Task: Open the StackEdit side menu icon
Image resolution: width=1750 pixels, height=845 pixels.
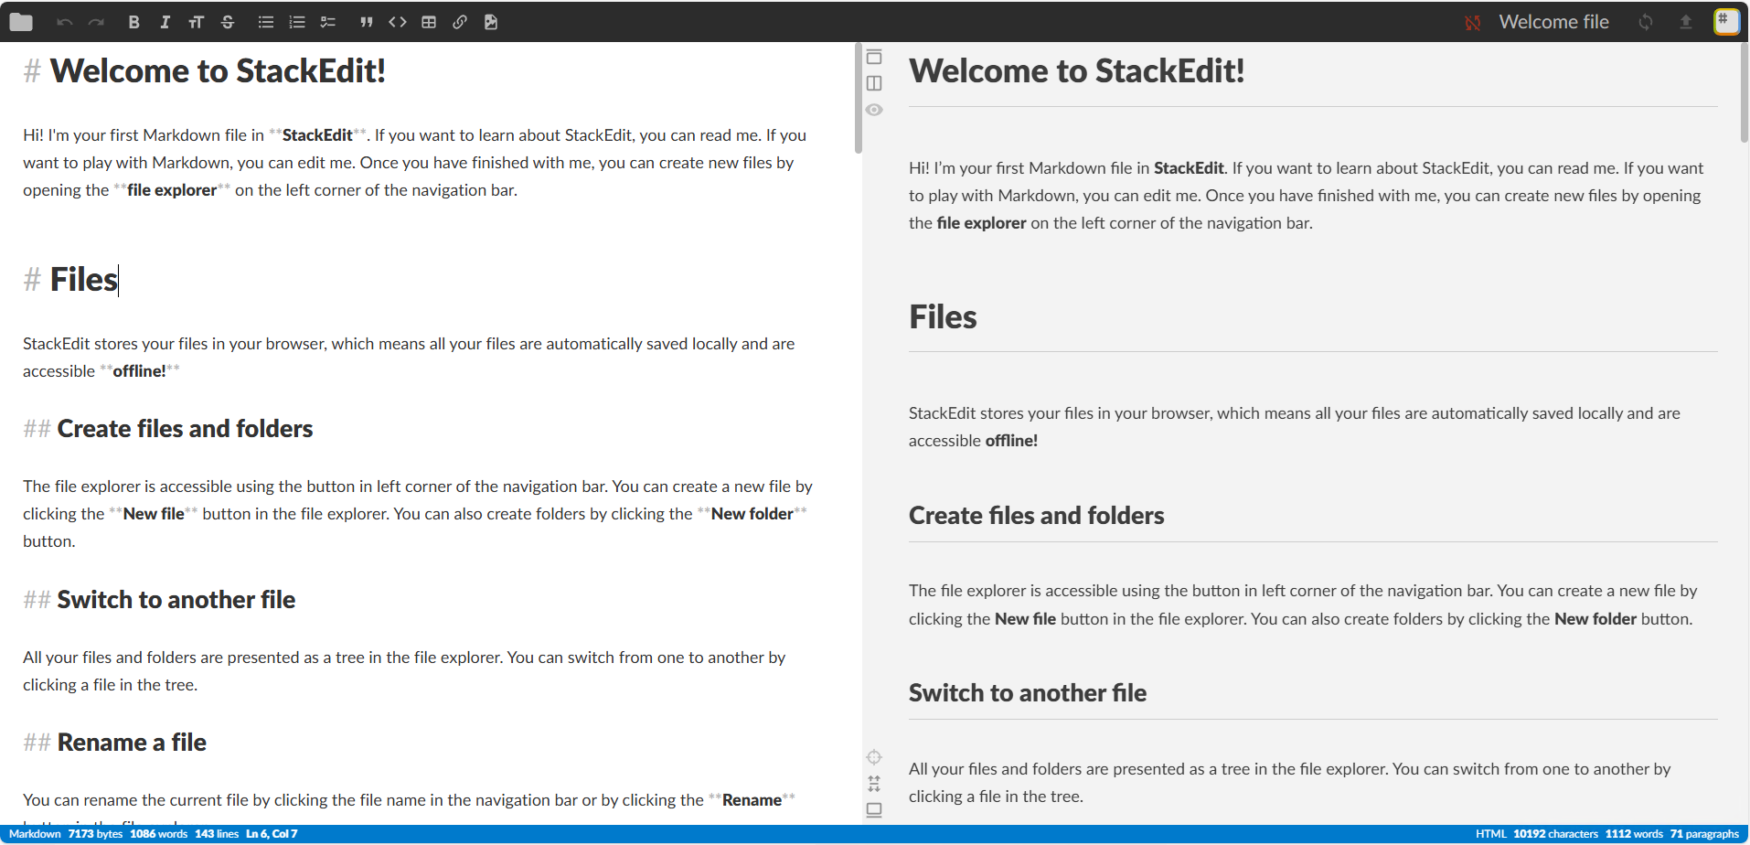Action: [x=1726, y=21]
